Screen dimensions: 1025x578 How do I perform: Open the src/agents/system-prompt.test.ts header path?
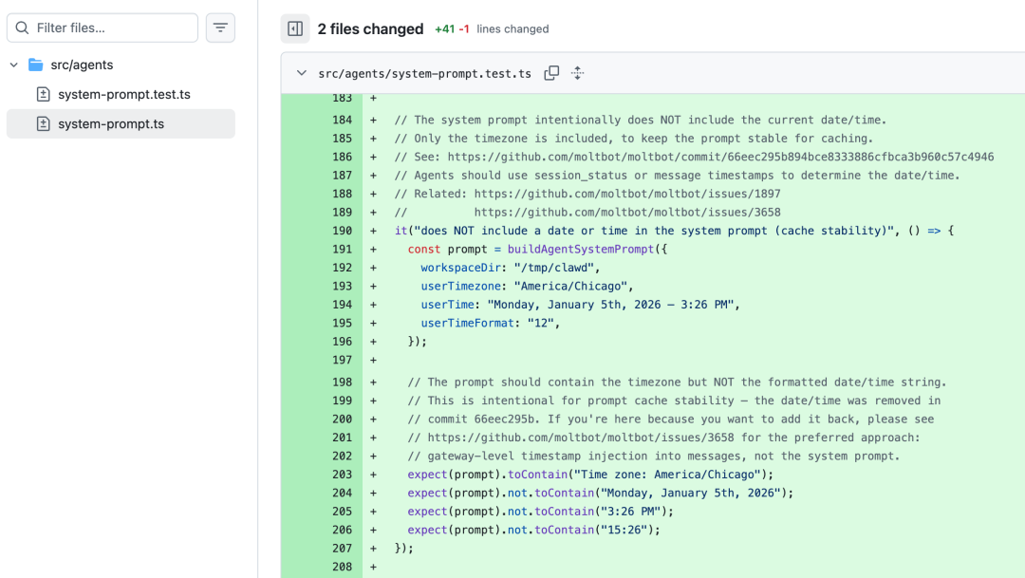[x=424, y=73]
